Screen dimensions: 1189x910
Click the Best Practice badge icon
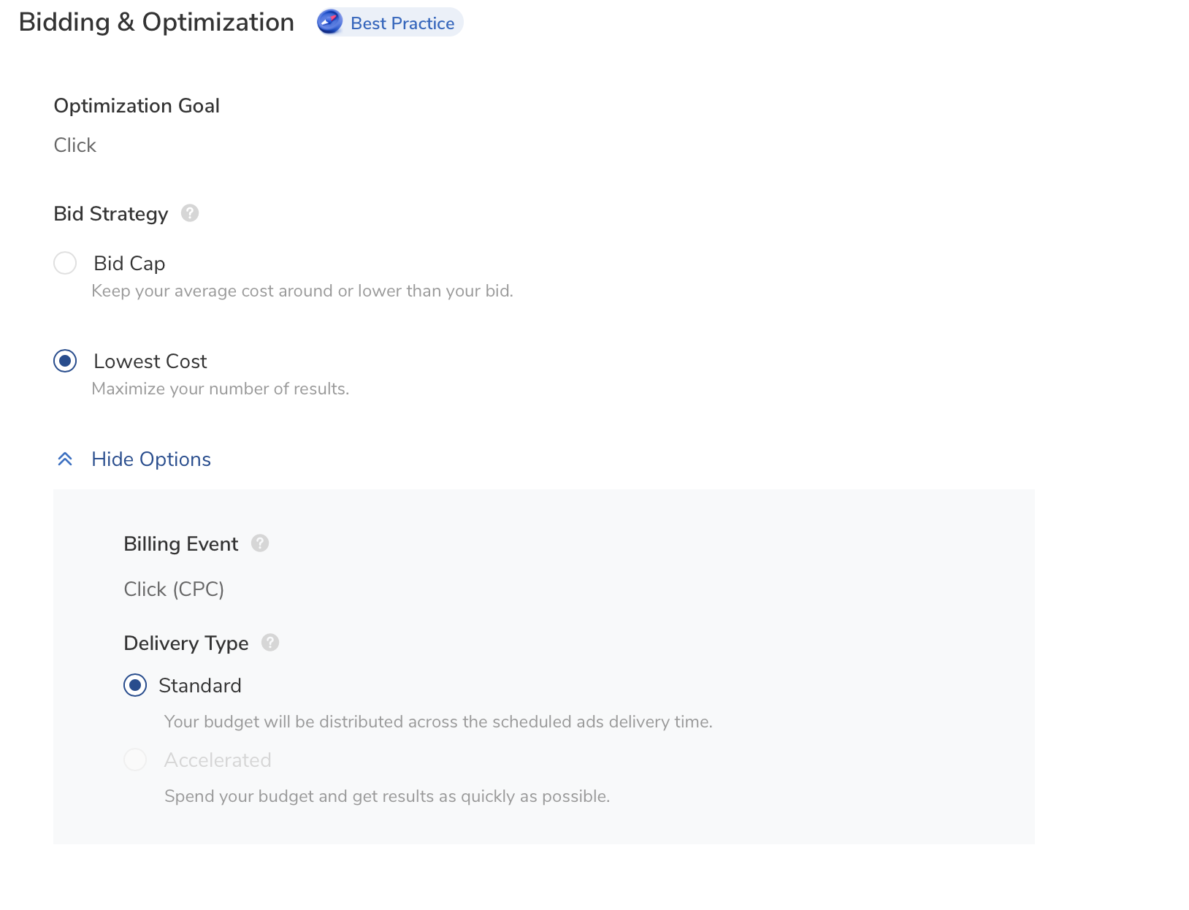click(330, 23)
